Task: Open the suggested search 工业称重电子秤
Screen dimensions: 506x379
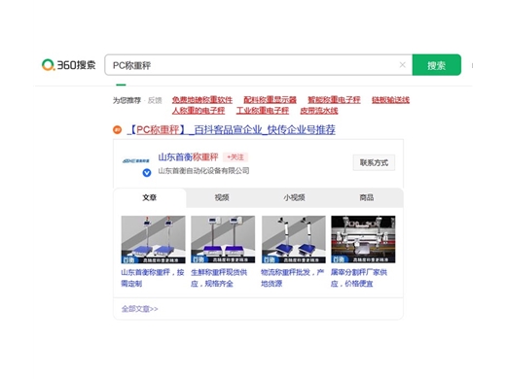Action: (263, 111)
